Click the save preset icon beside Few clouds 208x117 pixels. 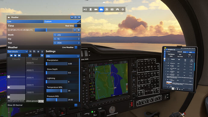click(30, 52)
